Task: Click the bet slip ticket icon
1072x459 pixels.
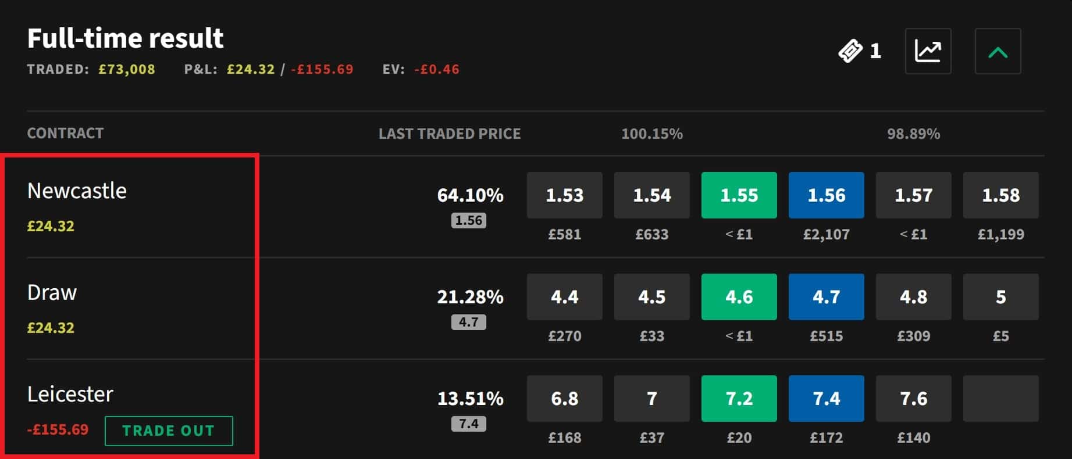Action: click(x=850, y=51)
